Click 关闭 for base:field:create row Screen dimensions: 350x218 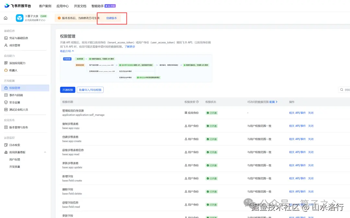click(311, 178)
